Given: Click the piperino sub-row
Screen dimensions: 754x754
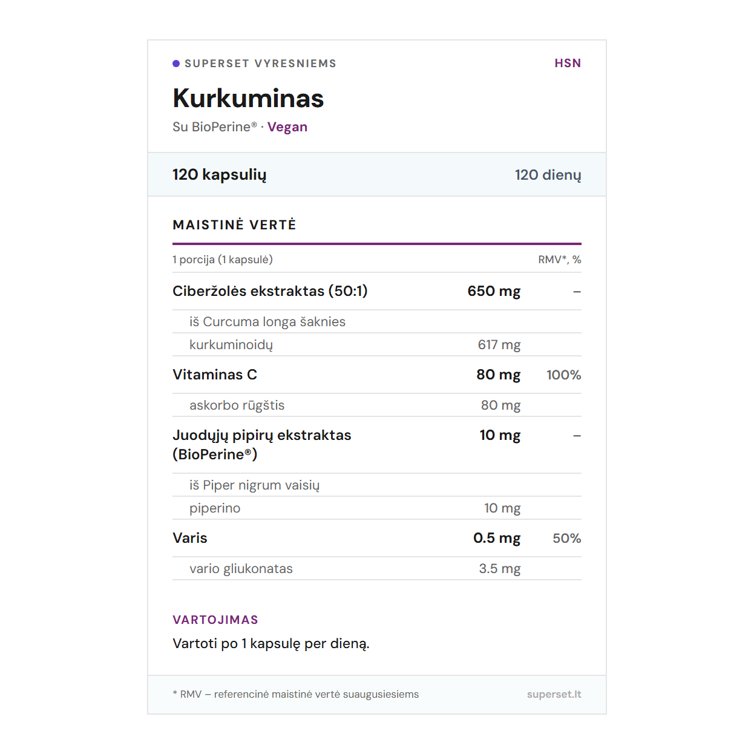Looking at the screenshot, I should [215, 508].
